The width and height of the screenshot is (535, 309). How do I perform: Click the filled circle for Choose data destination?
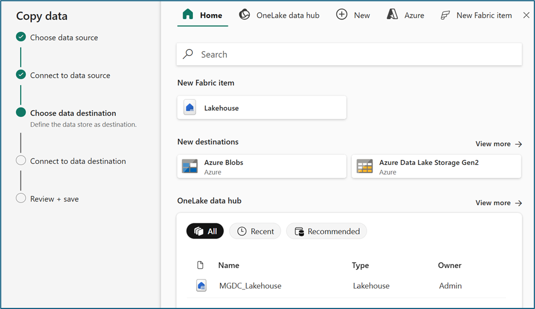[21, 112]
